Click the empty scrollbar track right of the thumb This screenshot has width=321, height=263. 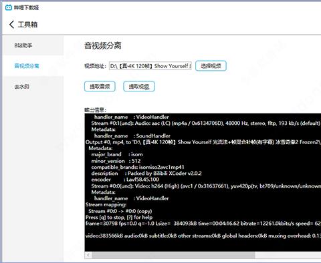tap(288, 255)
